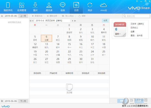Click the 活动地点 column header
Screen dimensions: 151x108
click(85, 73)
